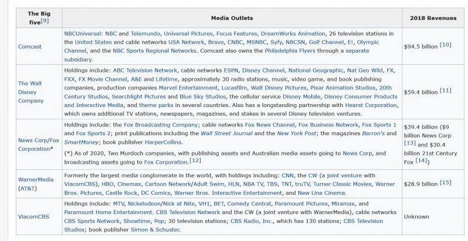
Task: Open News Corp/Fox Corporation row header link
Action: click(x=39, y=144)
